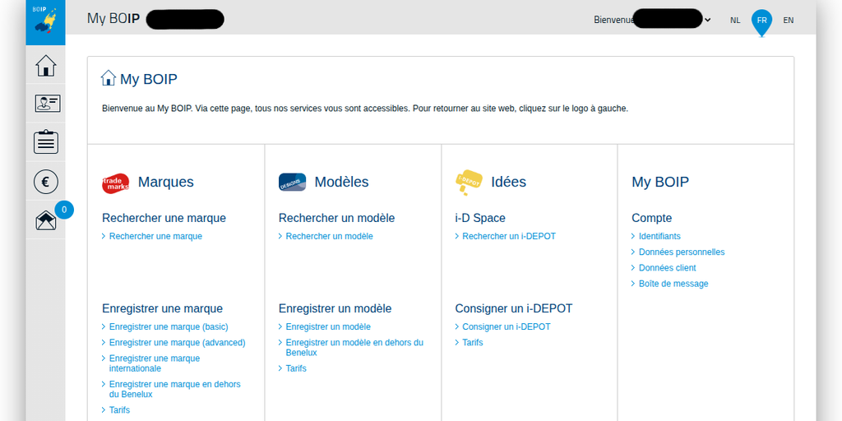
Task: Click the Rechercher un modèle subheading
Action: click(336, 218)
